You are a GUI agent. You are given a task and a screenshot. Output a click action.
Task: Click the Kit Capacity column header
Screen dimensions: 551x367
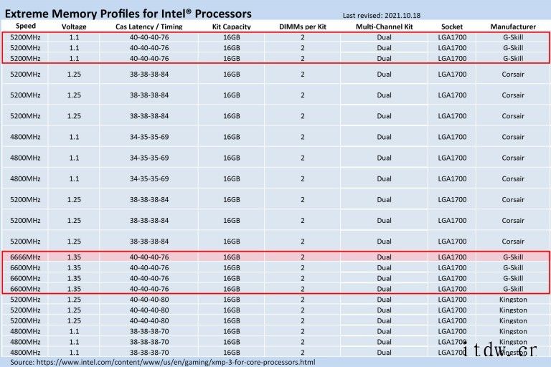[231, 27]
